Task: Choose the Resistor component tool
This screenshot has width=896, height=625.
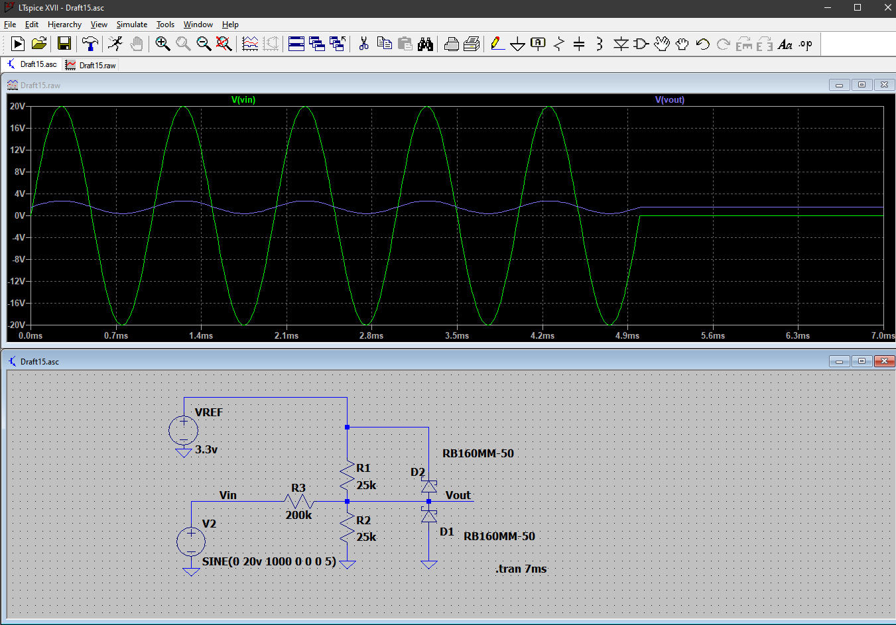Action: tap(559, 44)
